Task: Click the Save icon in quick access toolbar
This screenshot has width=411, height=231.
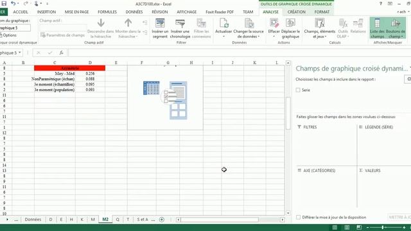Action: (4, 4)
